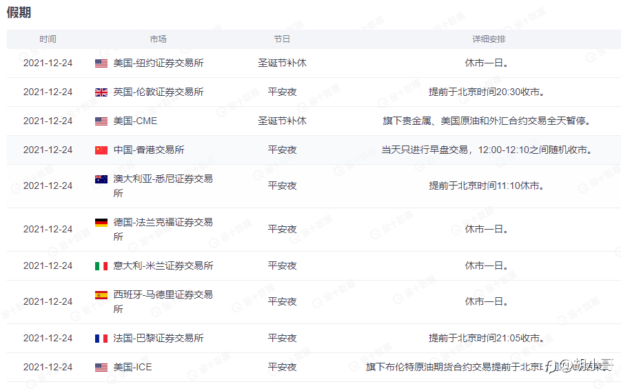Click the 市场 column header
621x391 pixels.
pyautogui.click(x=158, y=39)
